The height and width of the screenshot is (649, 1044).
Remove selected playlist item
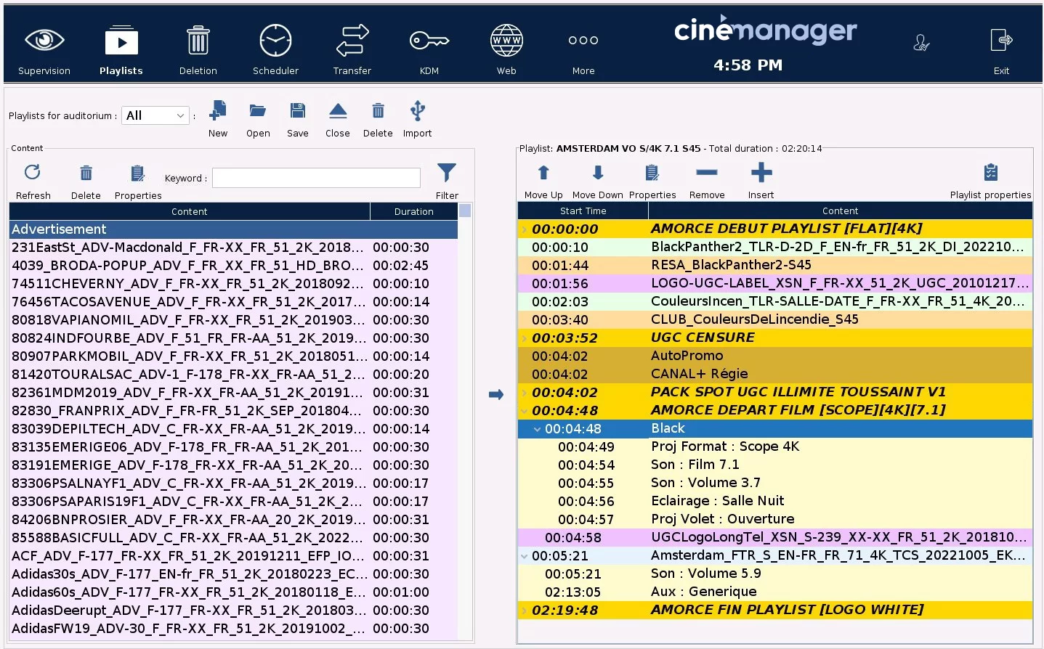(706, 173)
